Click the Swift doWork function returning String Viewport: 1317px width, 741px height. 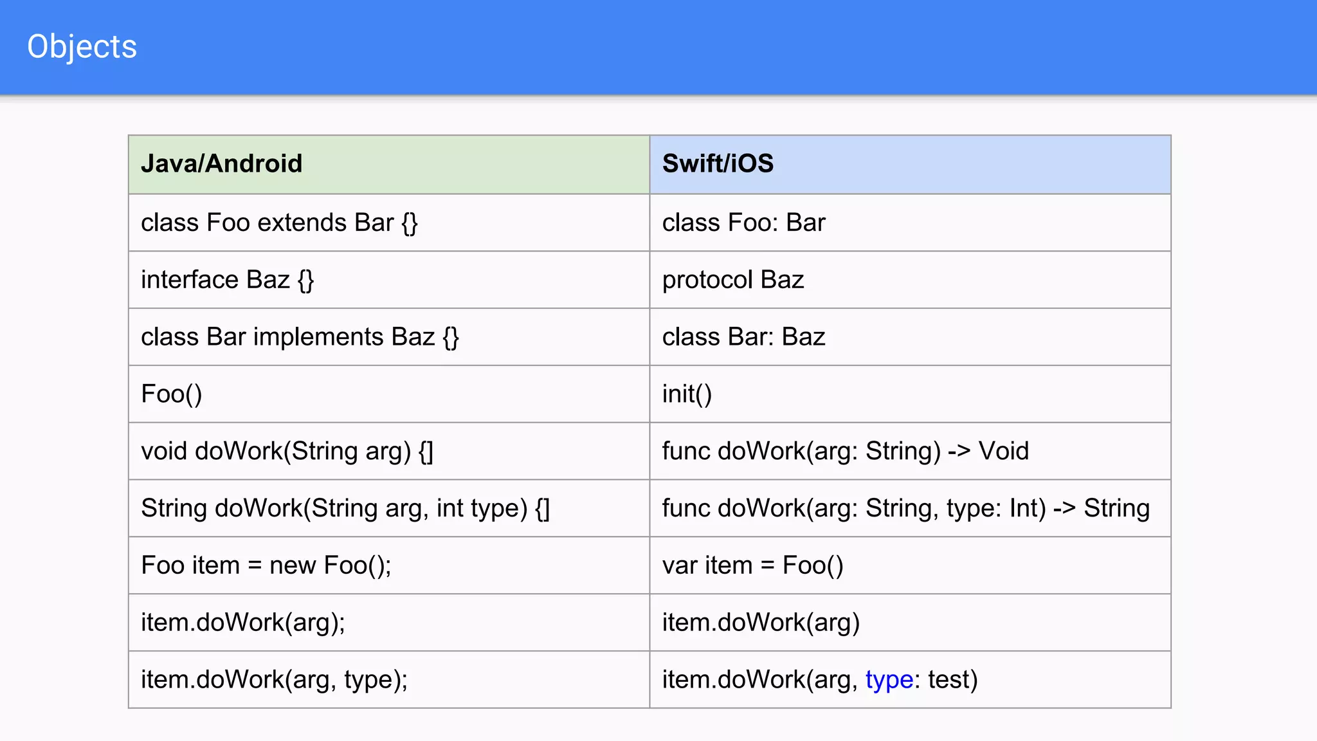coord(905,509)
